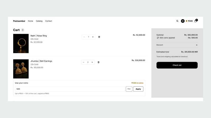Click the Peetaambar store logo
This screenshot has height=118, width=211.
pos(19,21)
